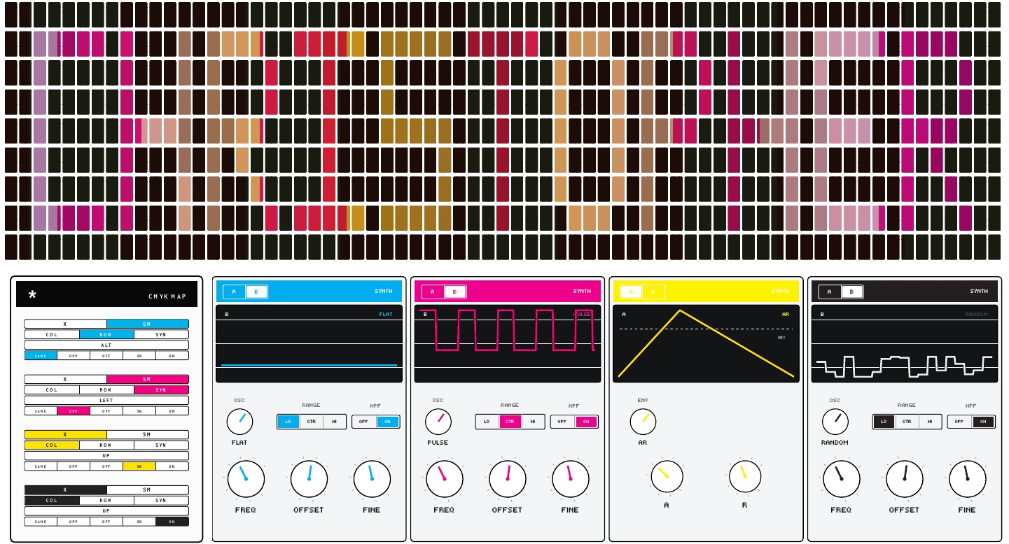Select LO range on the magenta synth
Image resolution: width=1009 pixels, height=544 pixels.
coord(487,422)
